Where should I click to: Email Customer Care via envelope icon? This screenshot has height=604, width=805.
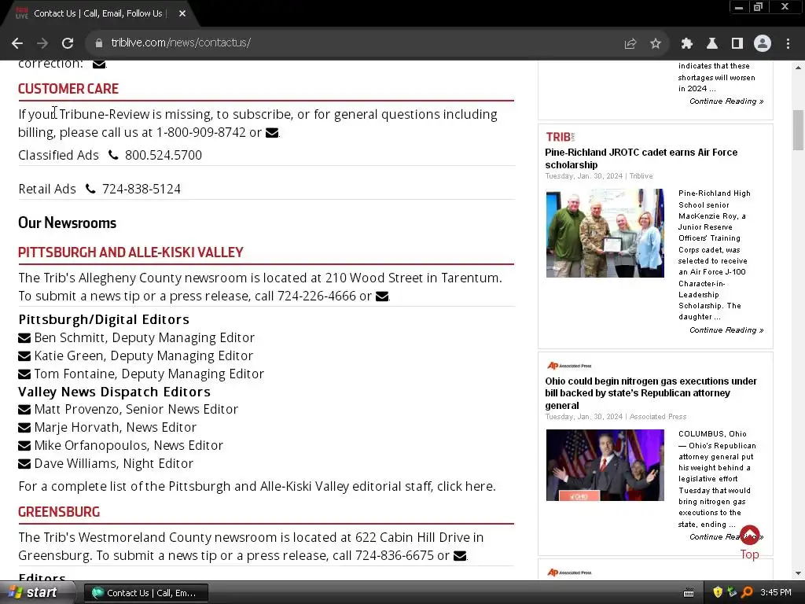coord(272,133)
